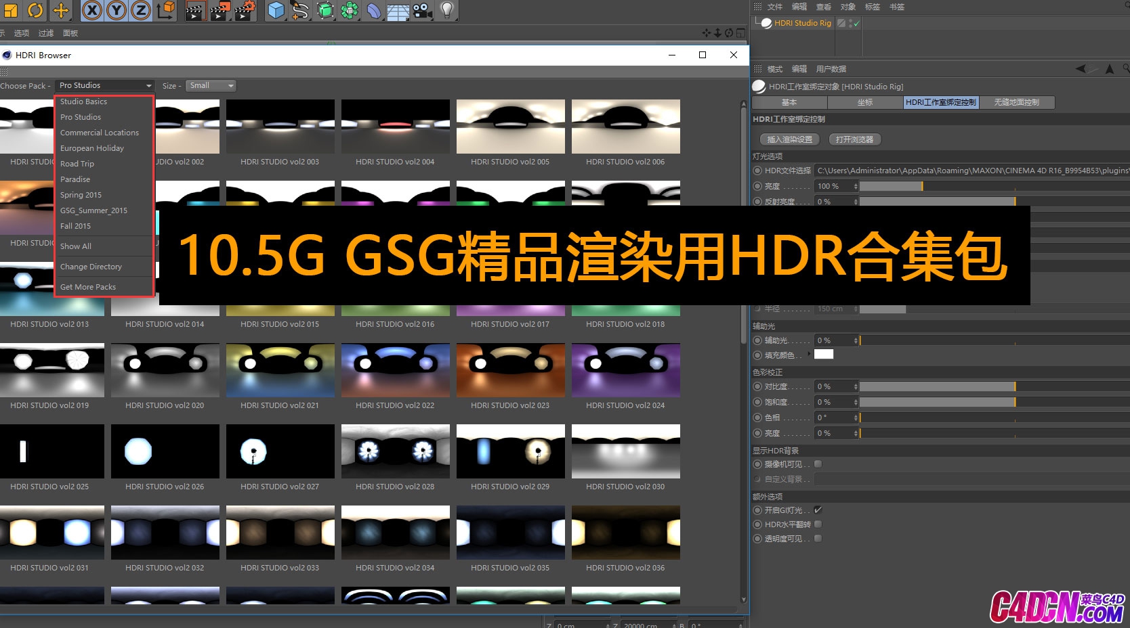Click HDRI Studio Rig object icon

[766, 23]
